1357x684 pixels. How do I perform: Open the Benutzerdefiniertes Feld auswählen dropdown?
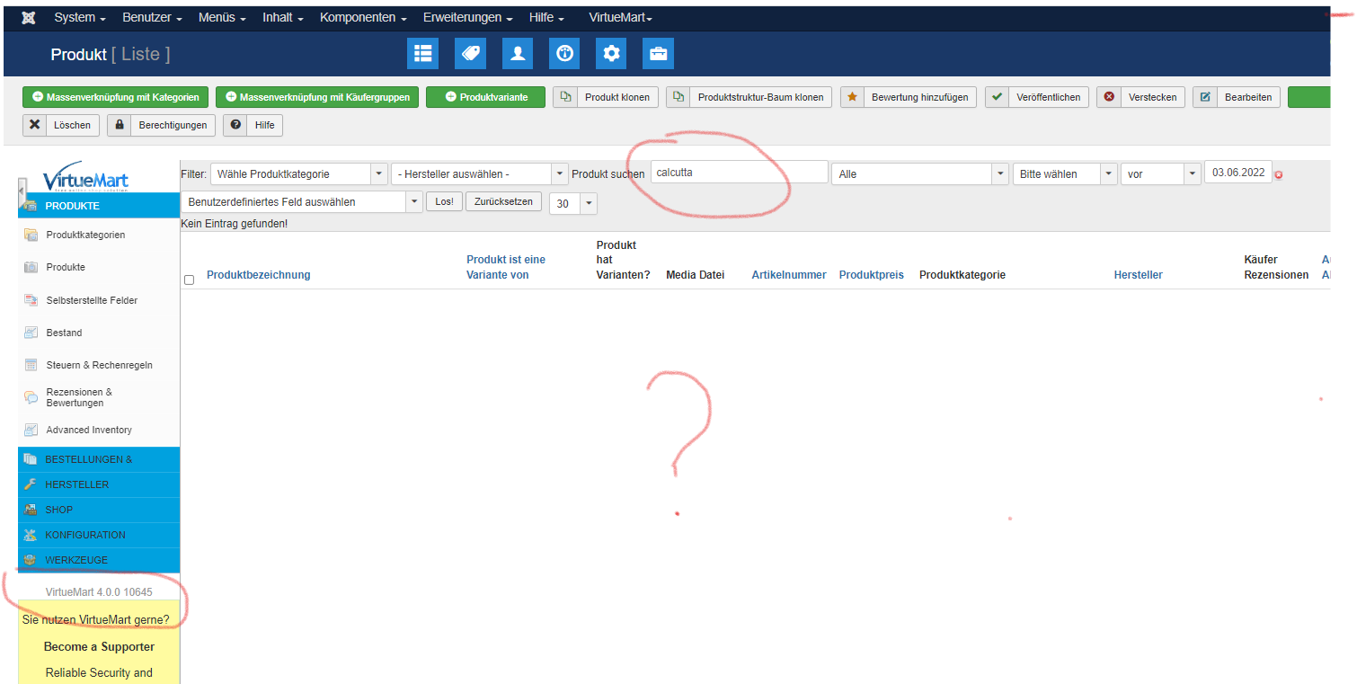[x=301, y=202]
